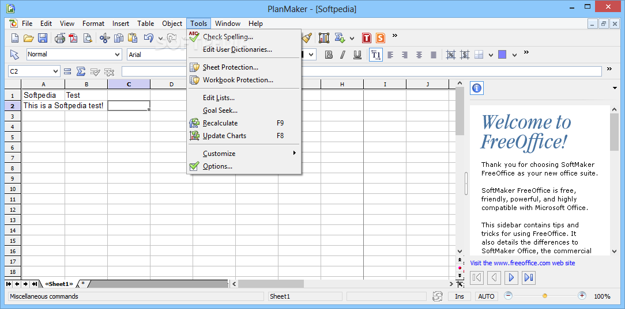The width and height of the screenshot is (625, 309).
Task: Align cell text right
Action: coord(405,55)
